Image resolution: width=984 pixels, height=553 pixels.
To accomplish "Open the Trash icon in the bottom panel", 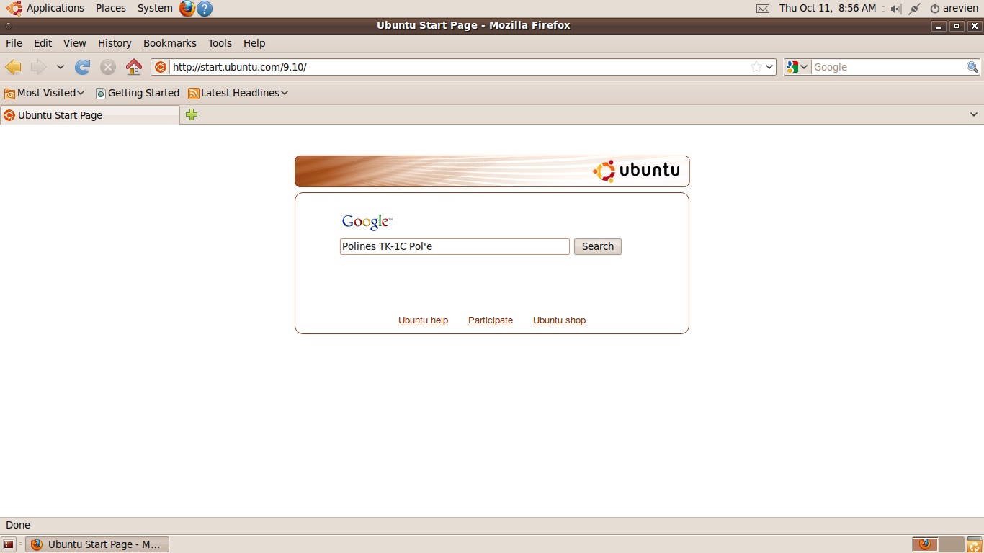I will coord(974,544).
